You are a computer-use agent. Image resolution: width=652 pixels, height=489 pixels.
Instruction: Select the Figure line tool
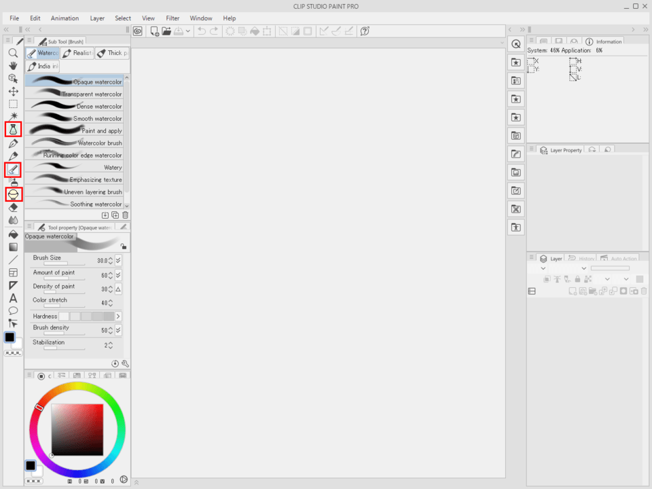pos(13,260)
